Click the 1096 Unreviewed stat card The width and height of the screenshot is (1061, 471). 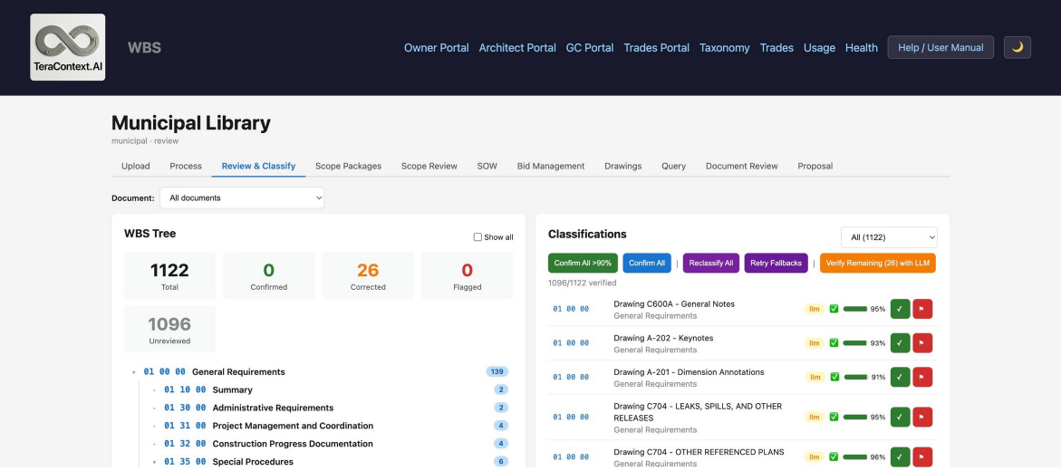point(169,329)
